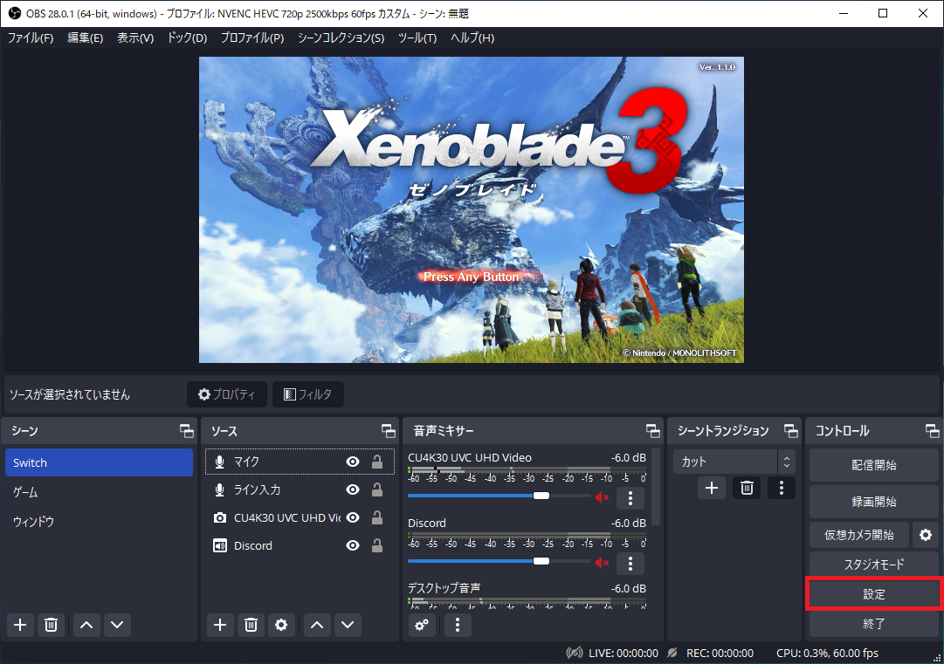
Task: Open 設定 in the controls panel
Action: [873, 594]
